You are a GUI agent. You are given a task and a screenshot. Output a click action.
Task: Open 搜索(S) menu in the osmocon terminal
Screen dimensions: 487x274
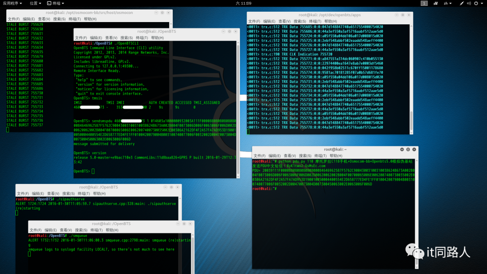pos(60,19)
